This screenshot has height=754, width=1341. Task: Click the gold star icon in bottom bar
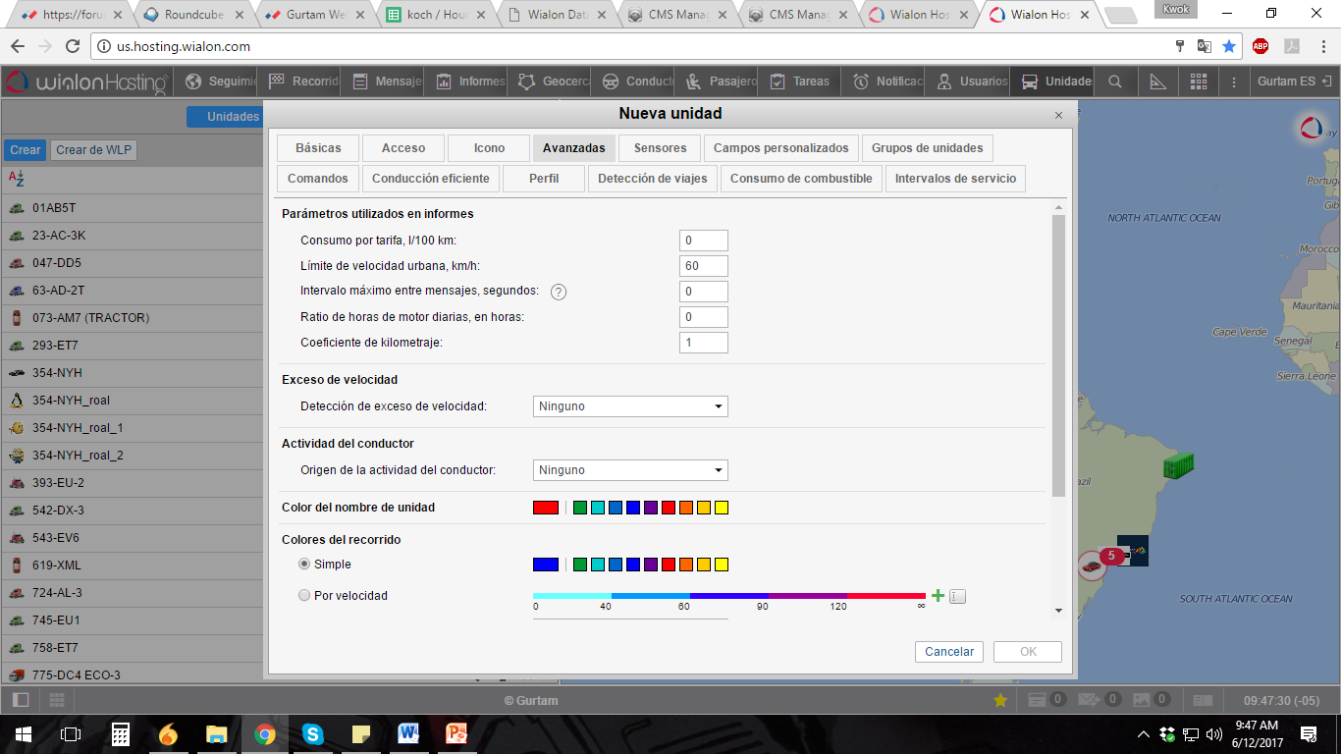coord(1000,700)
